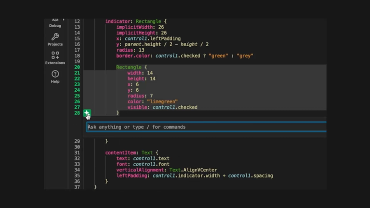Click the 'indicator' property on line 12
This screenshot has width=370, height=208.
tap(118, 22)
